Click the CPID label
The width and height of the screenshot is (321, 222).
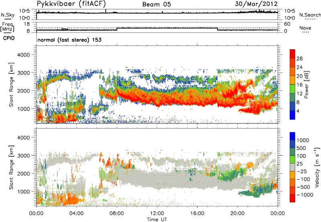point(9,38)
